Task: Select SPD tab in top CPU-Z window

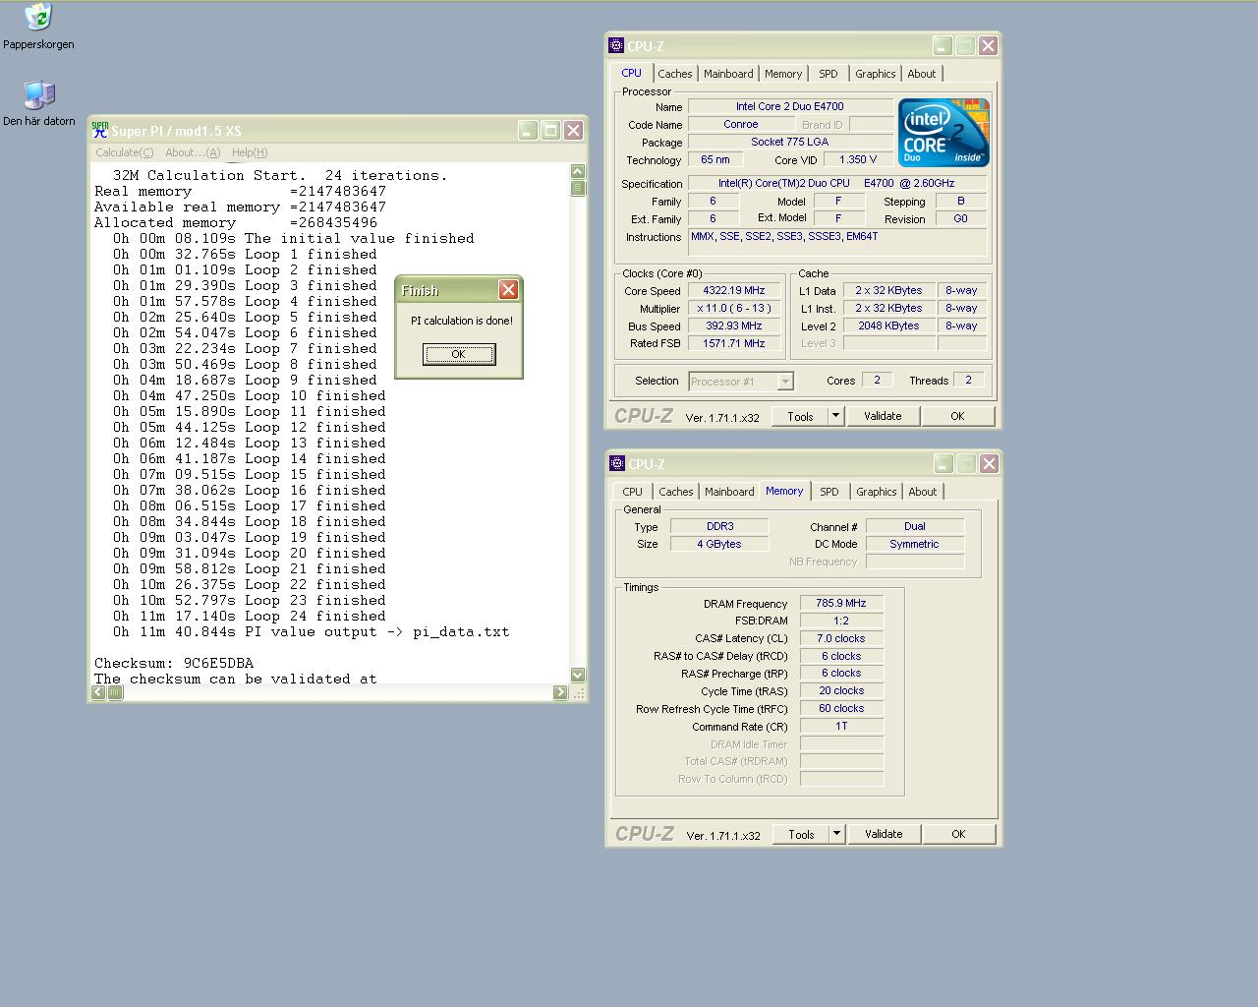Action: [829, 74]
